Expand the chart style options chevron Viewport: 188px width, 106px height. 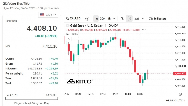point(143,19)
